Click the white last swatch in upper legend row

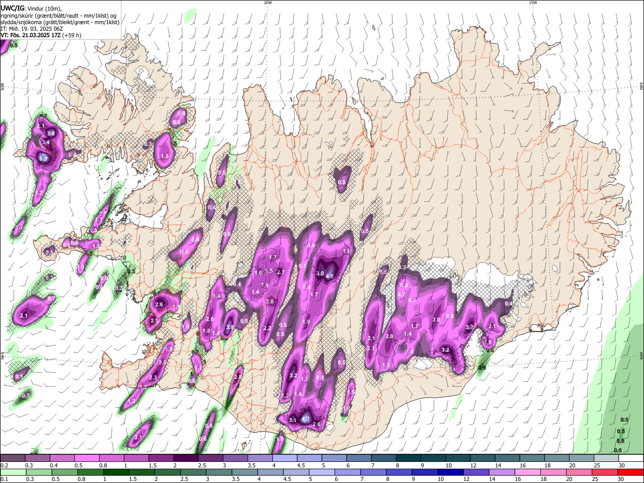pyautogui.click(x=630, y=458)
